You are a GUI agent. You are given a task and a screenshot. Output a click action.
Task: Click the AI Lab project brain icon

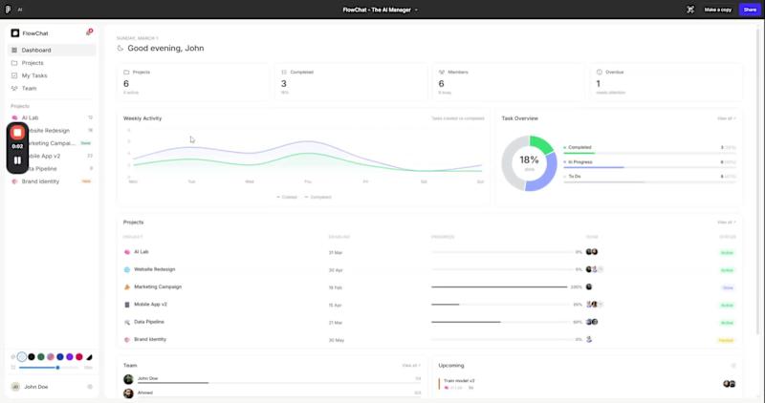pos(14,117)
